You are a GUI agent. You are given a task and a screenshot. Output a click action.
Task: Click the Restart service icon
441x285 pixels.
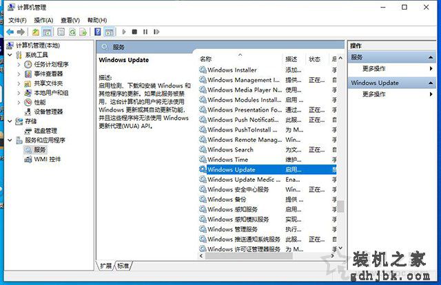pos(156,32)
